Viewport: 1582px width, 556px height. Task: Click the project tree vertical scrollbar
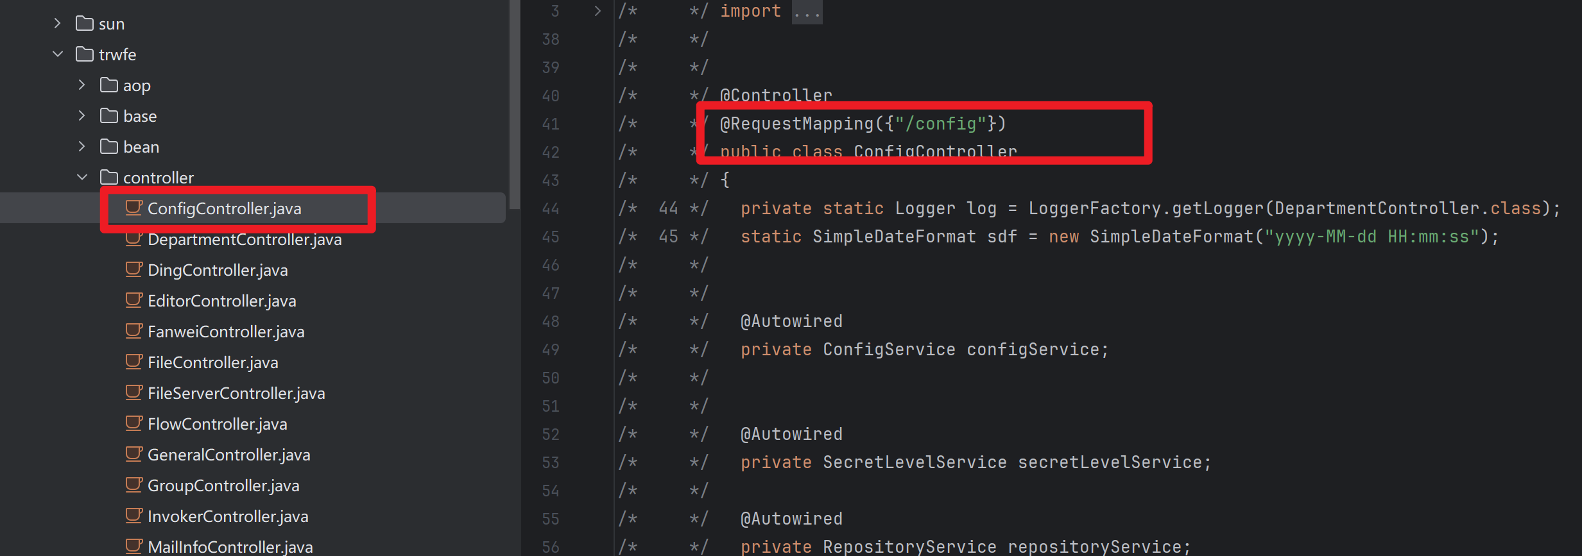[x=515, y=106]
